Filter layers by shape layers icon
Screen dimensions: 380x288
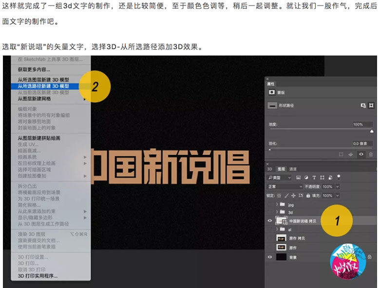pos(322,178)
